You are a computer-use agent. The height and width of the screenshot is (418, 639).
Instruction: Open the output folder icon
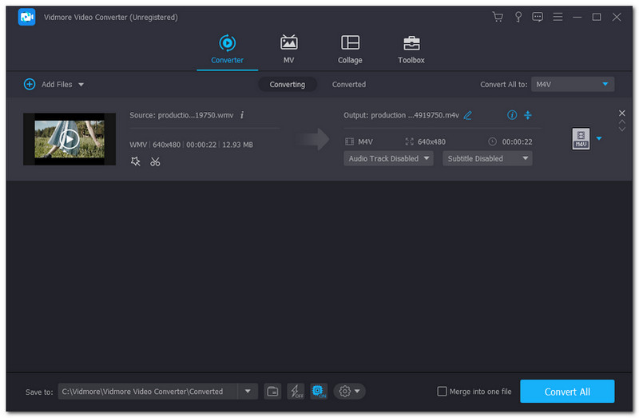tap(273, 391)
